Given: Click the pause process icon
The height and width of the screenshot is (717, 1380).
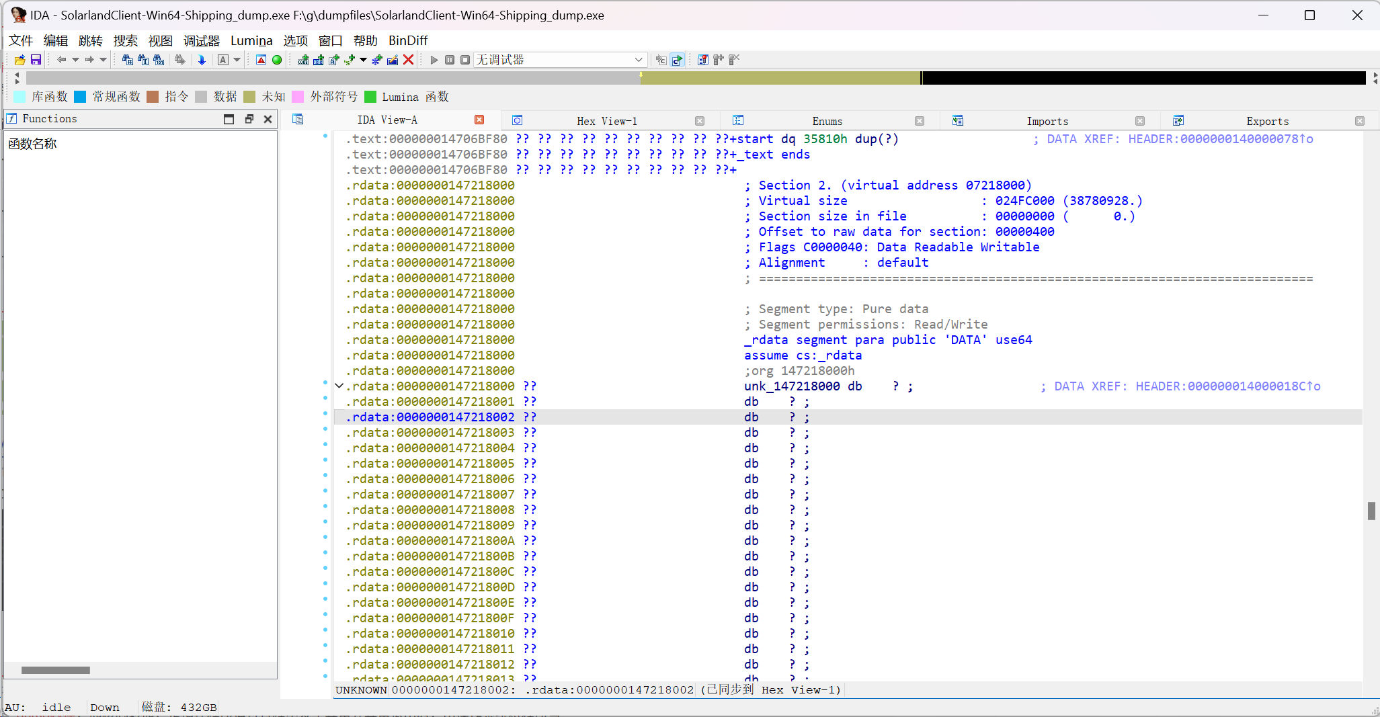Looking at the screenshot, I should click(x=450, y=60).
